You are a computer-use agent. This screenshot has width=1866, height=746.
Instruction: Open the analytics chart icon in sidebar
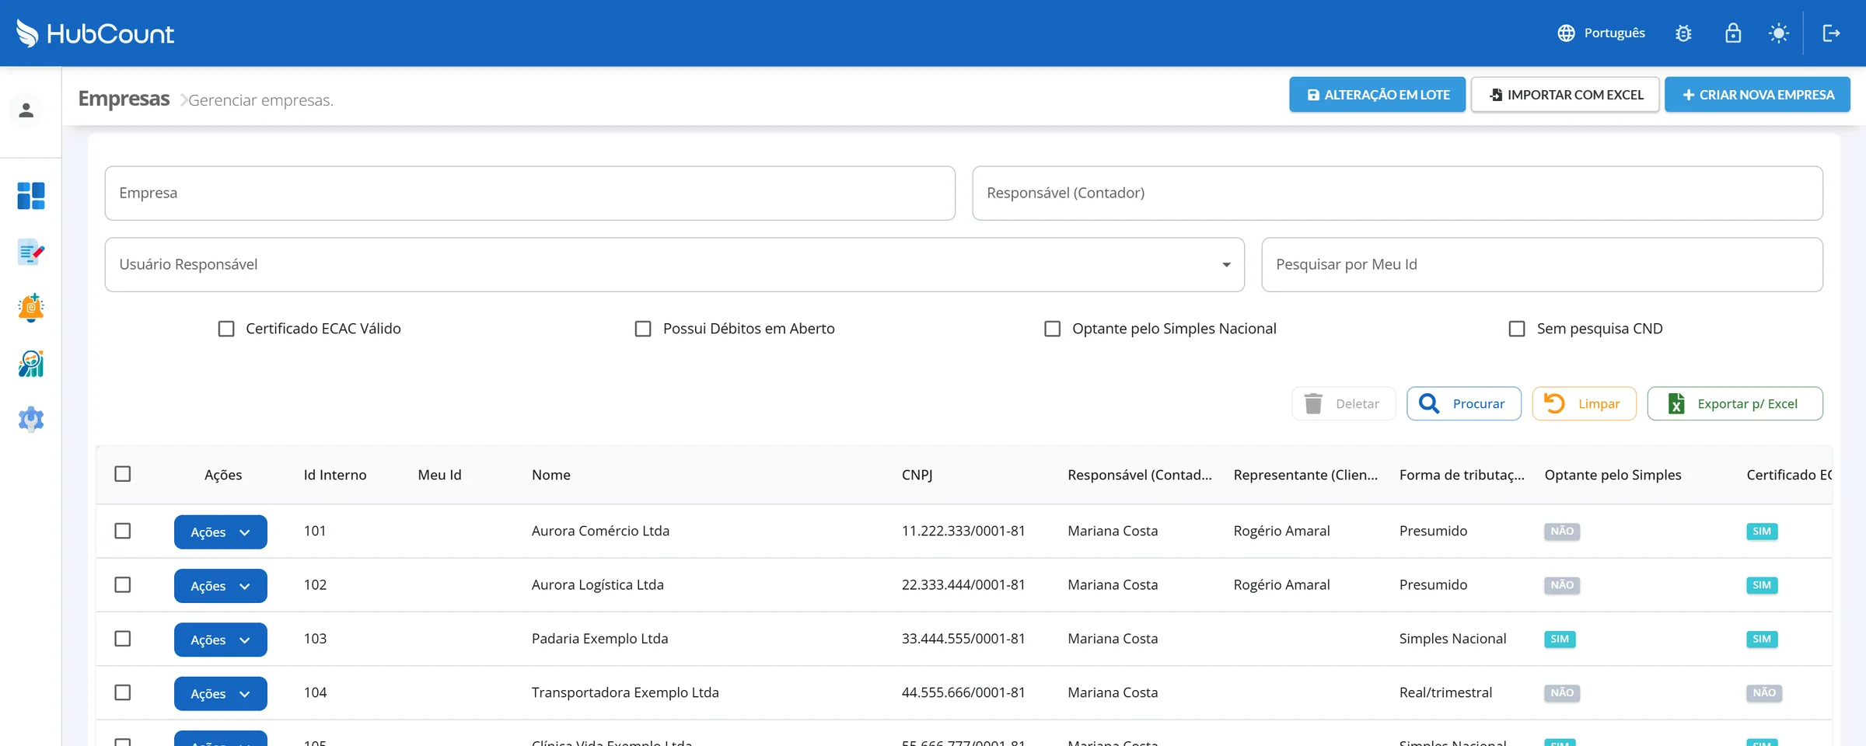click(x=31, y=364)
